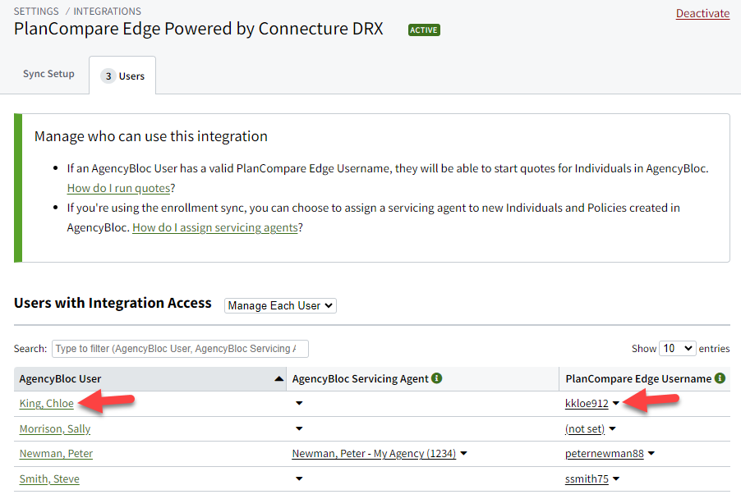Open username dropdown arrow next to kkloe912
Image resolution: width=741 pixels, height=499 pixels.
pyautogui.click(x=616, y=403)
